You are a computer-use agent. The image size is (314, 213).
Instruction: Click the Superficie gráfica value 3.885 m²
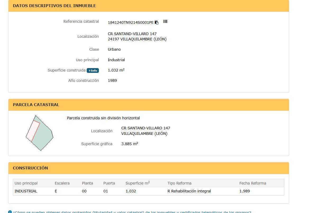coord(130,144)
